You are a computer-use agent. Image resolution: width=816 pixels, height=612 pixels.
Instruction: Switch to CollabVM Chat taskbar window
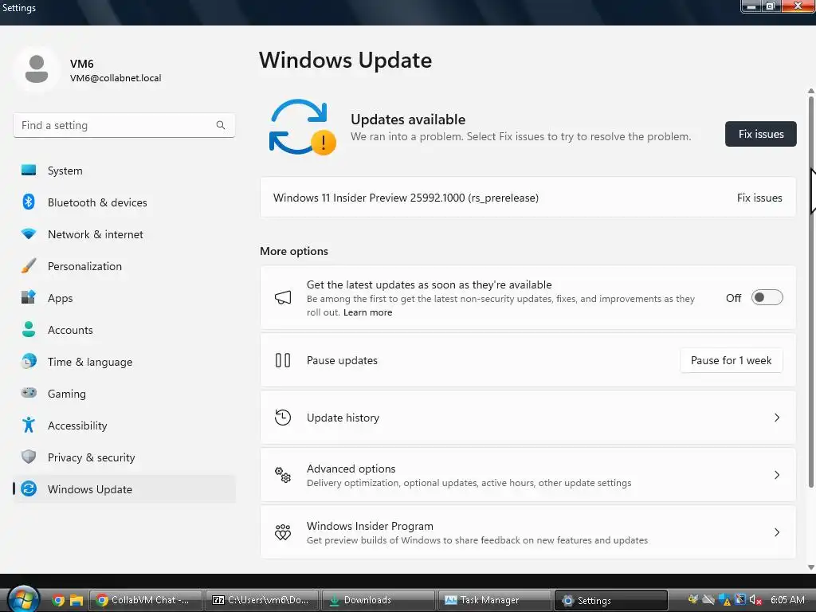pyautogui.click(x=146, y=600)
